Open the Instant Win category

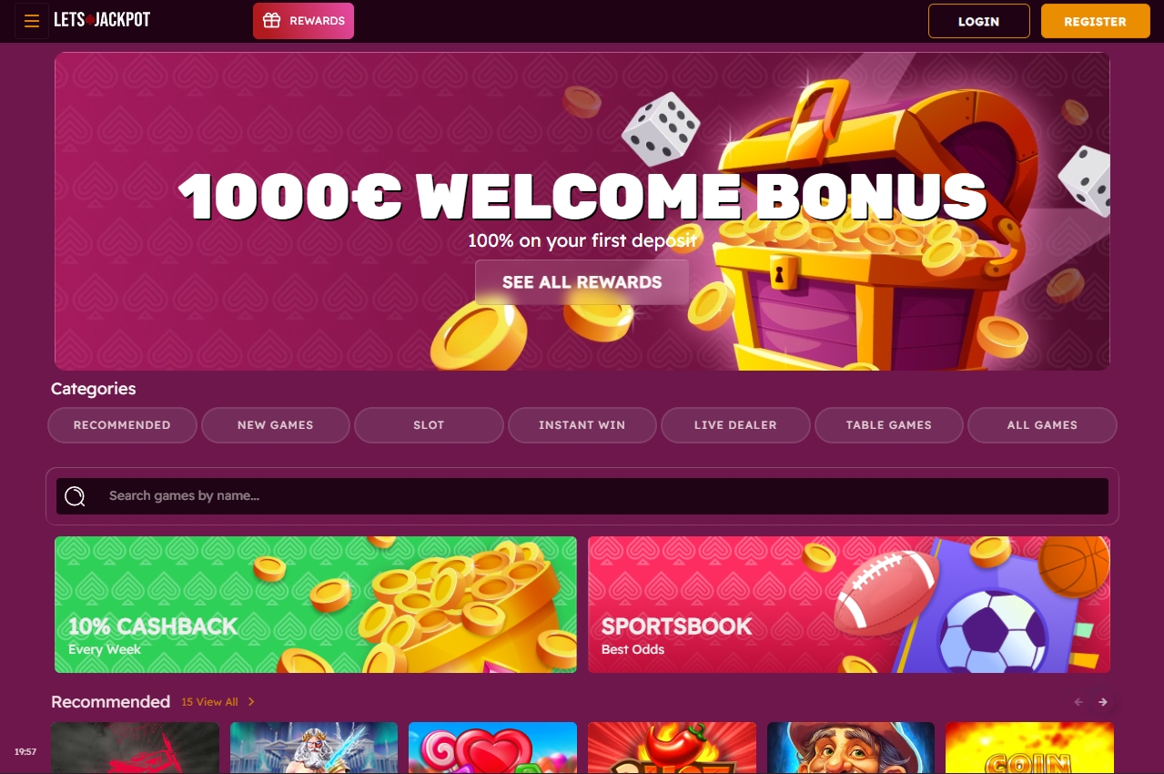click(582, 425)
